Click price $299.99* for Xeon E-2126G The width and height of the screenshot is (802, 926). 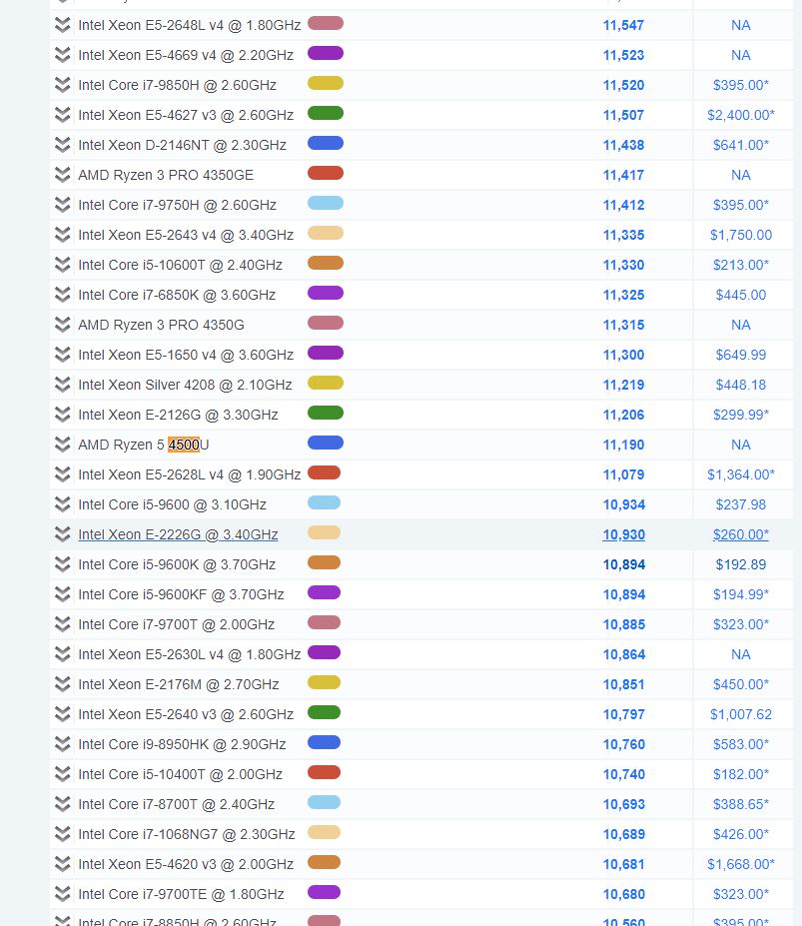(741, 415)
